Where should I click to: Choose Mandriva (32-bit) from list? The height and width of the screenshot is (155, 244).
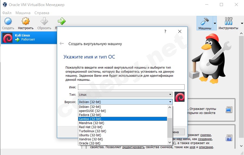coord(123,123)
